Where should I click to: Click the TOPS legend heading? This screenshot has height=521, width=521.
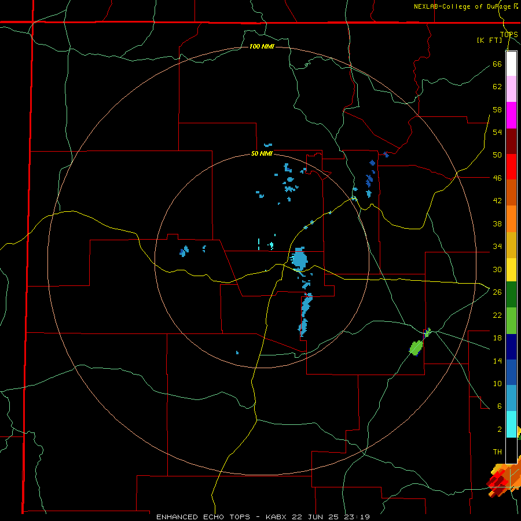pos(509,34)
